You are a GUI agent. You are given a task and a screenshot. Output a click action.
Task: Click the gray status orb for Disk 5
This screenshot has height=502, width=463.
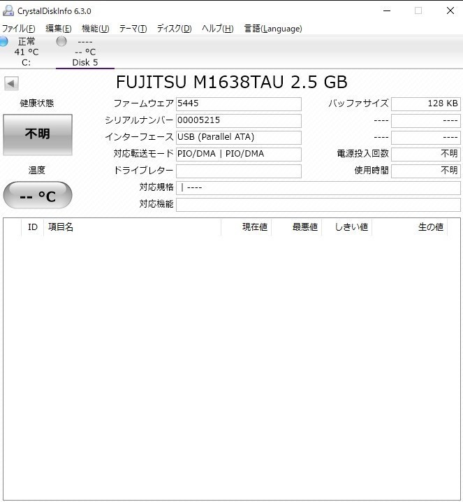point(61,41)
